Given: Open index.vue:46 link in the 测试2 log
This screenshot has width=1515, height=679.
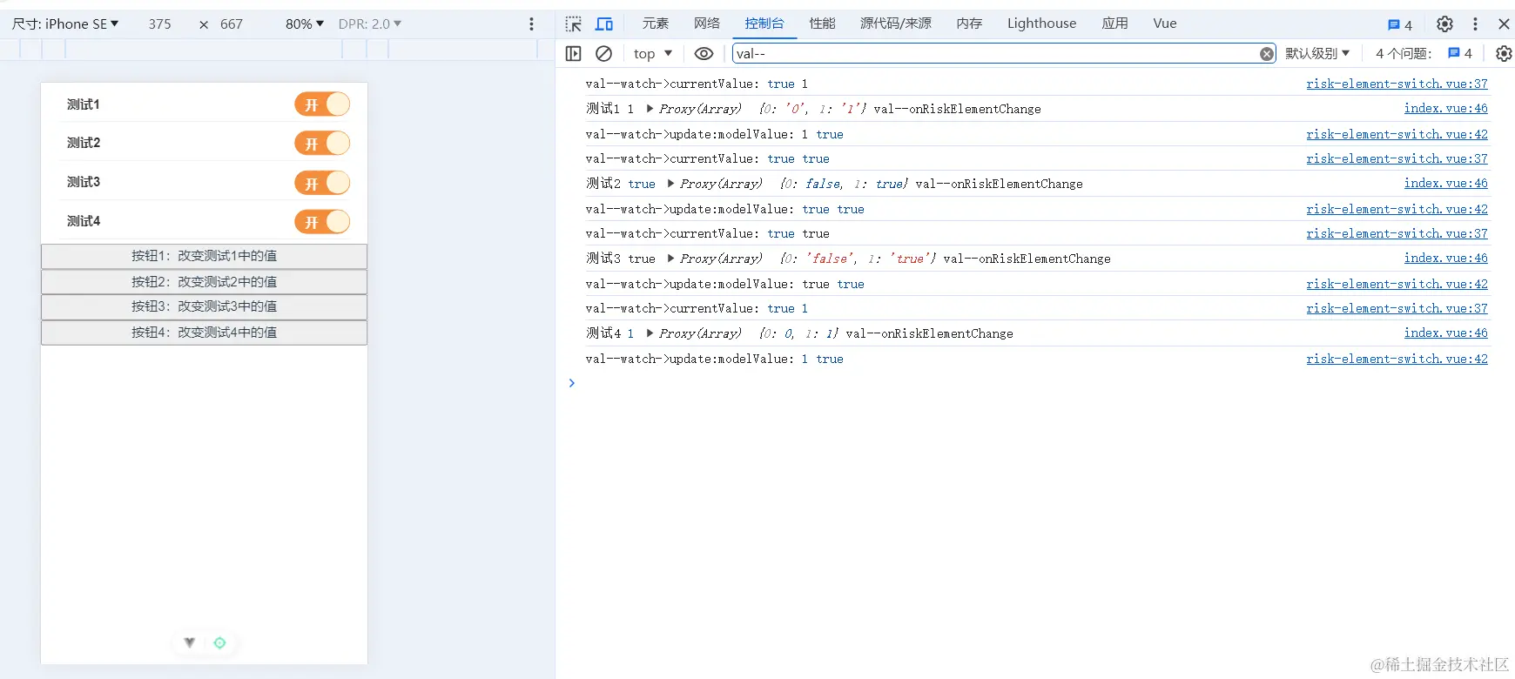Looking at the screenshot, I should [1446, 183].
